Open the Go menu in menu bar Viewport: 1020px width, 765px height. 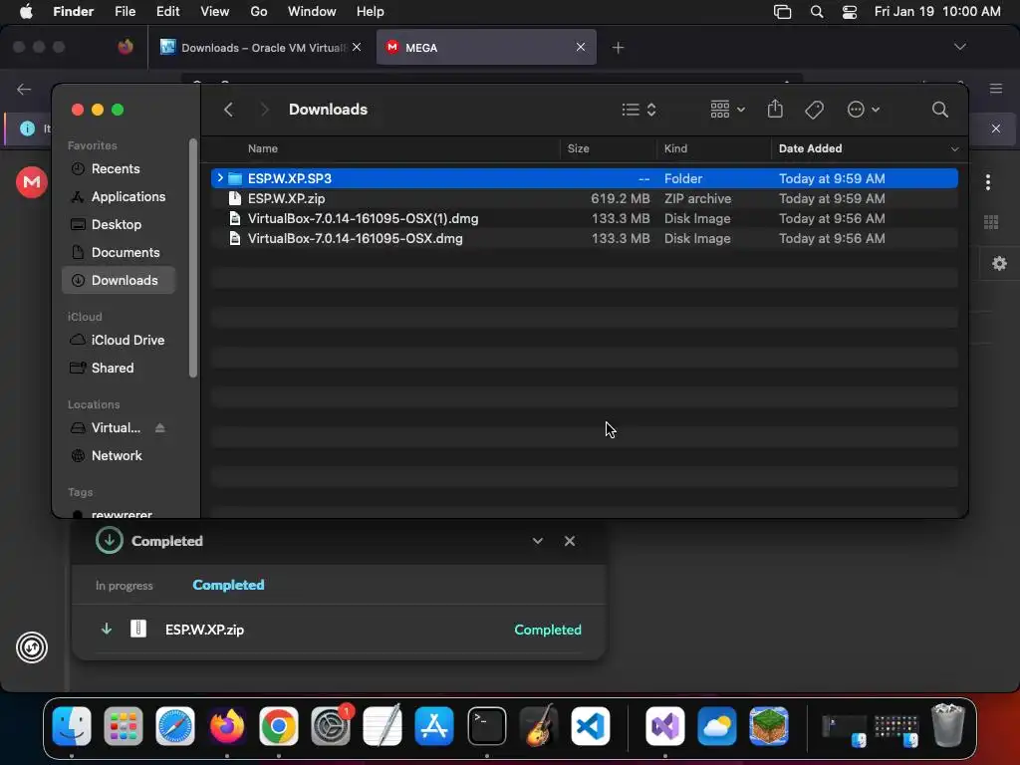pyautogui.click(x=259, y=12)
